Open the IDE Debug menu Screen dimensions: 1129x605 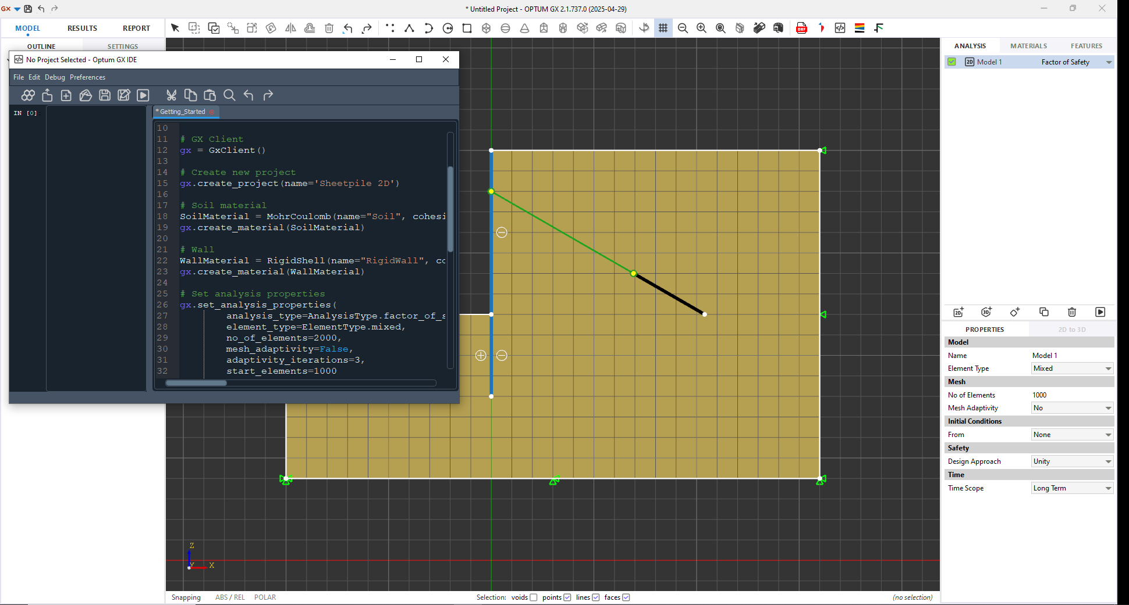[x=55, y=77]
